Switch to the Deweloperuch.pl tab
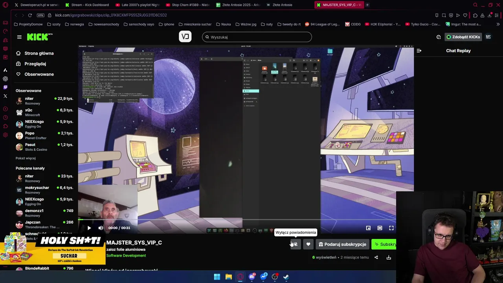Screen dimensions: 503x283 click(37, 5)
